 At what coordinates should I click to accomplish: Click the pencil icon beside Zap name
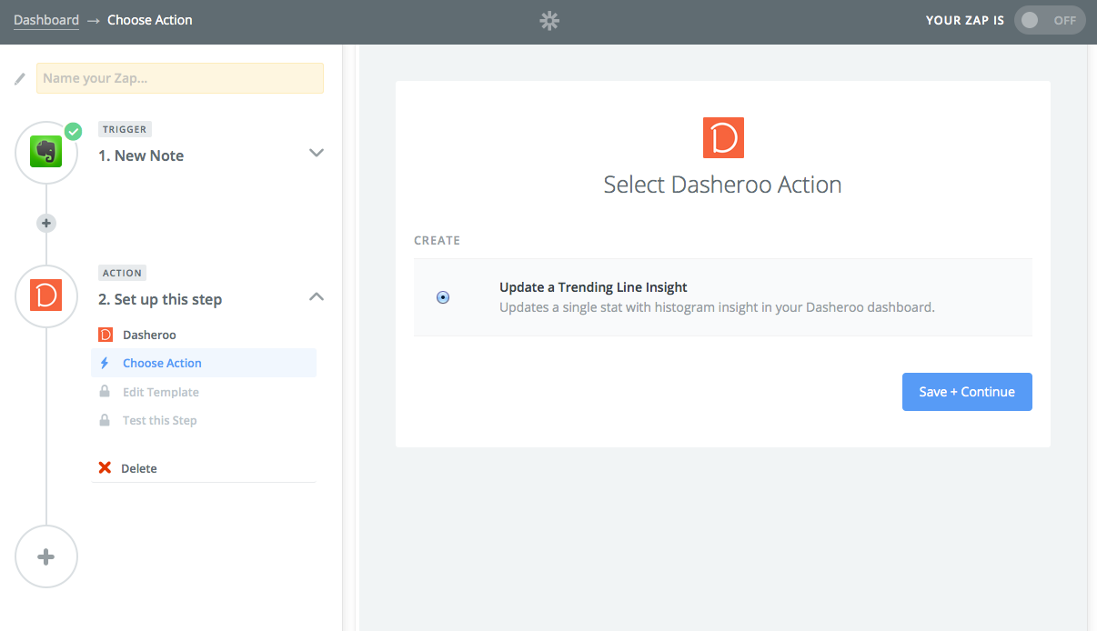coord(20,79)
